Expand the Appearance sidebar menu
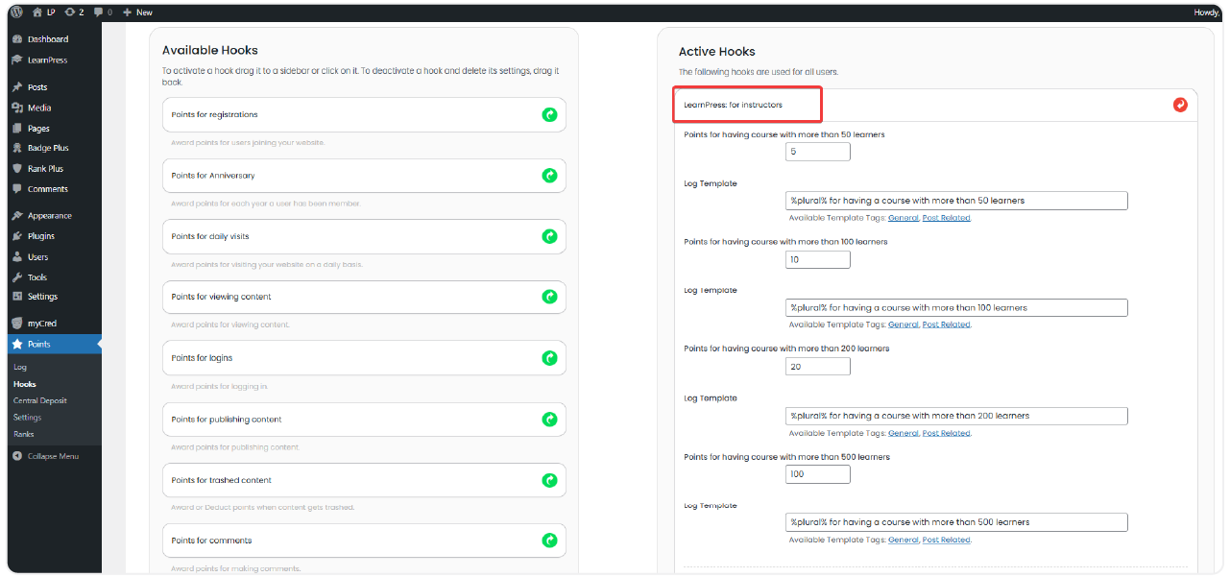This screenshot has height=577, width=1230. click(x=42, y=215)
